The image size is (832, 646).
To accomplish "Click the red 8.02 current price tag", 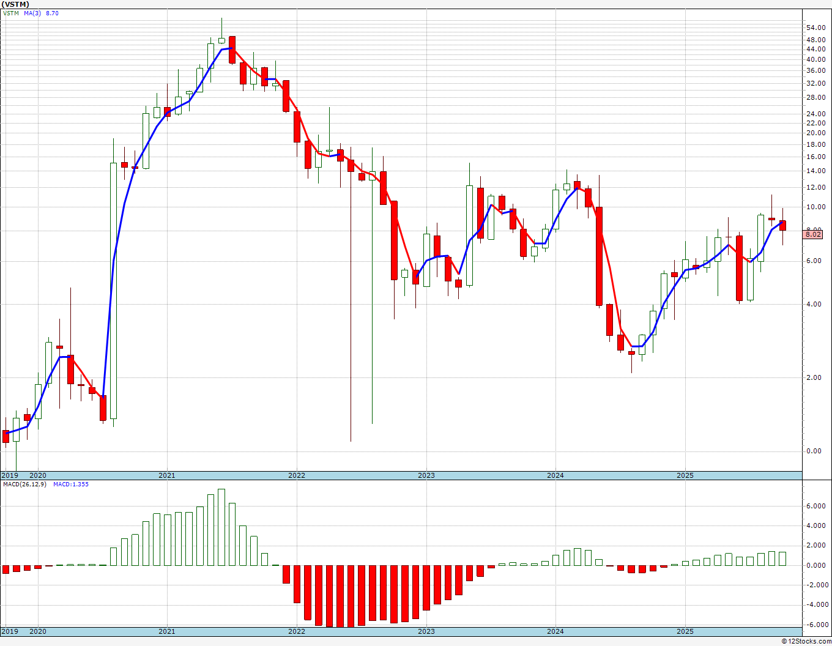I will [x=813, y=234].
